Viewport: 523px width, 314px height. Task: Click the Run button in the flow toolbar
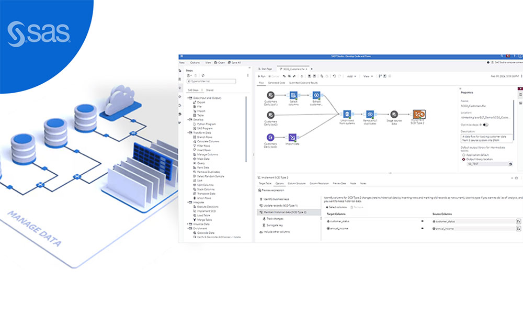261,76
